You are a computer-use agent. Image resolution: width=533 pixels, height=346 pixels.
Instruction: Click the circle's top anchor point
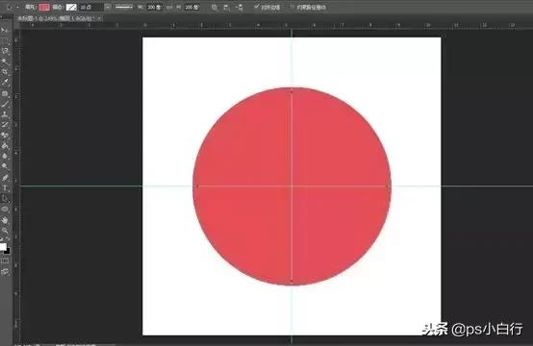[292, 91]
